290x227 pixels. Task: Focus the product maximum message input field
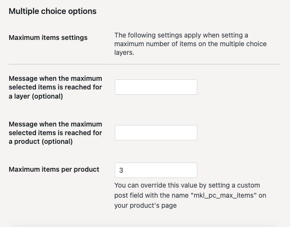(156, 133)
